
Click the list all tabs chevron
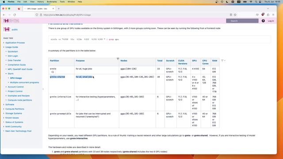coord(268,8)
